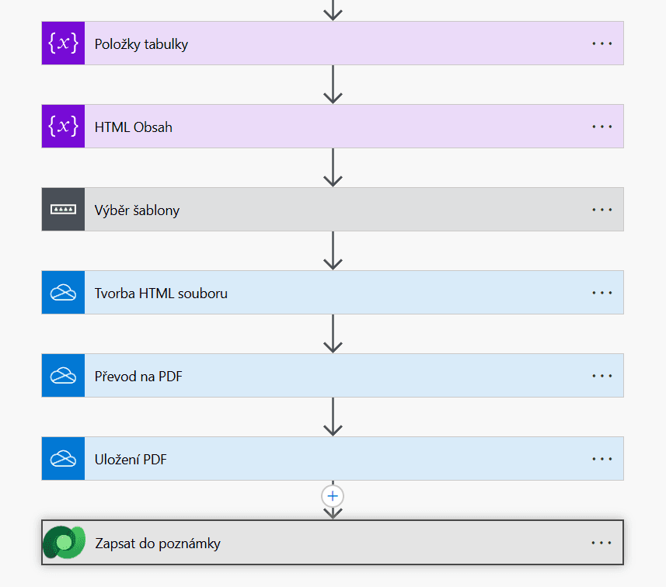Open the Výběr šablony ellipsis menu
666x587 pixels.
point(601,210)
